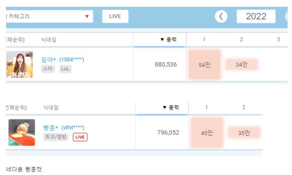The height and width of the screenshot is (175, 292).
Task: Sort by 풍력 in the bottom table
Action: click(x=171, y=108)
